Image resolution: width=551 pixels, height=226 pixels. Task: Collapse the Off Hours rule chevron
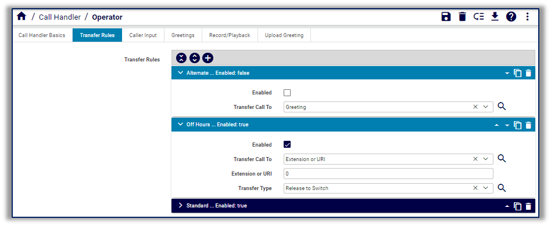pos(180,125)
